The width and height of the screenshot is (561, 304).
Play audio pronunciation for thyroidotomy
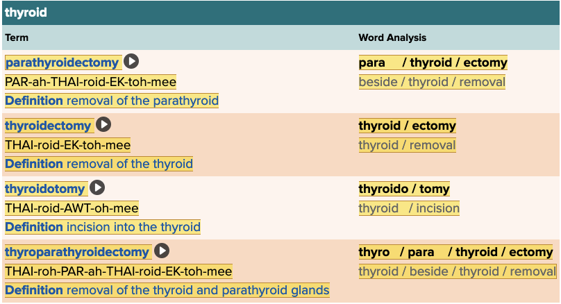pos(97,187)
